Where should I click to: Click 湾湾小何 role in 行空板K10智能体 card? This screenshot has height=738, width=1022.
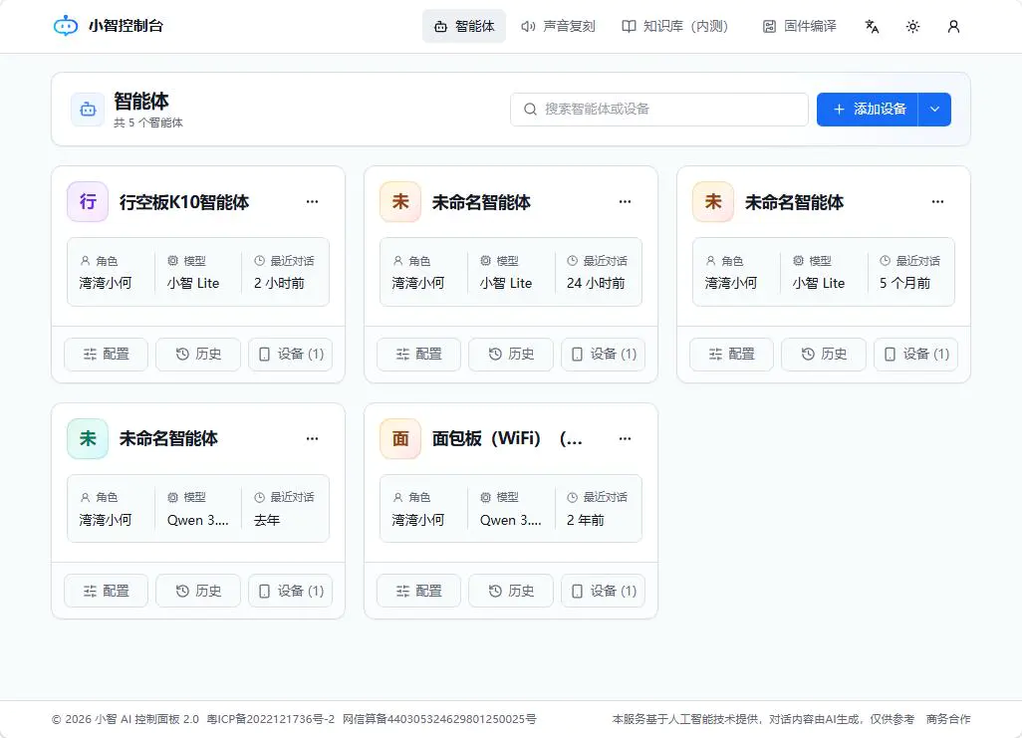[x=106, y=283]
